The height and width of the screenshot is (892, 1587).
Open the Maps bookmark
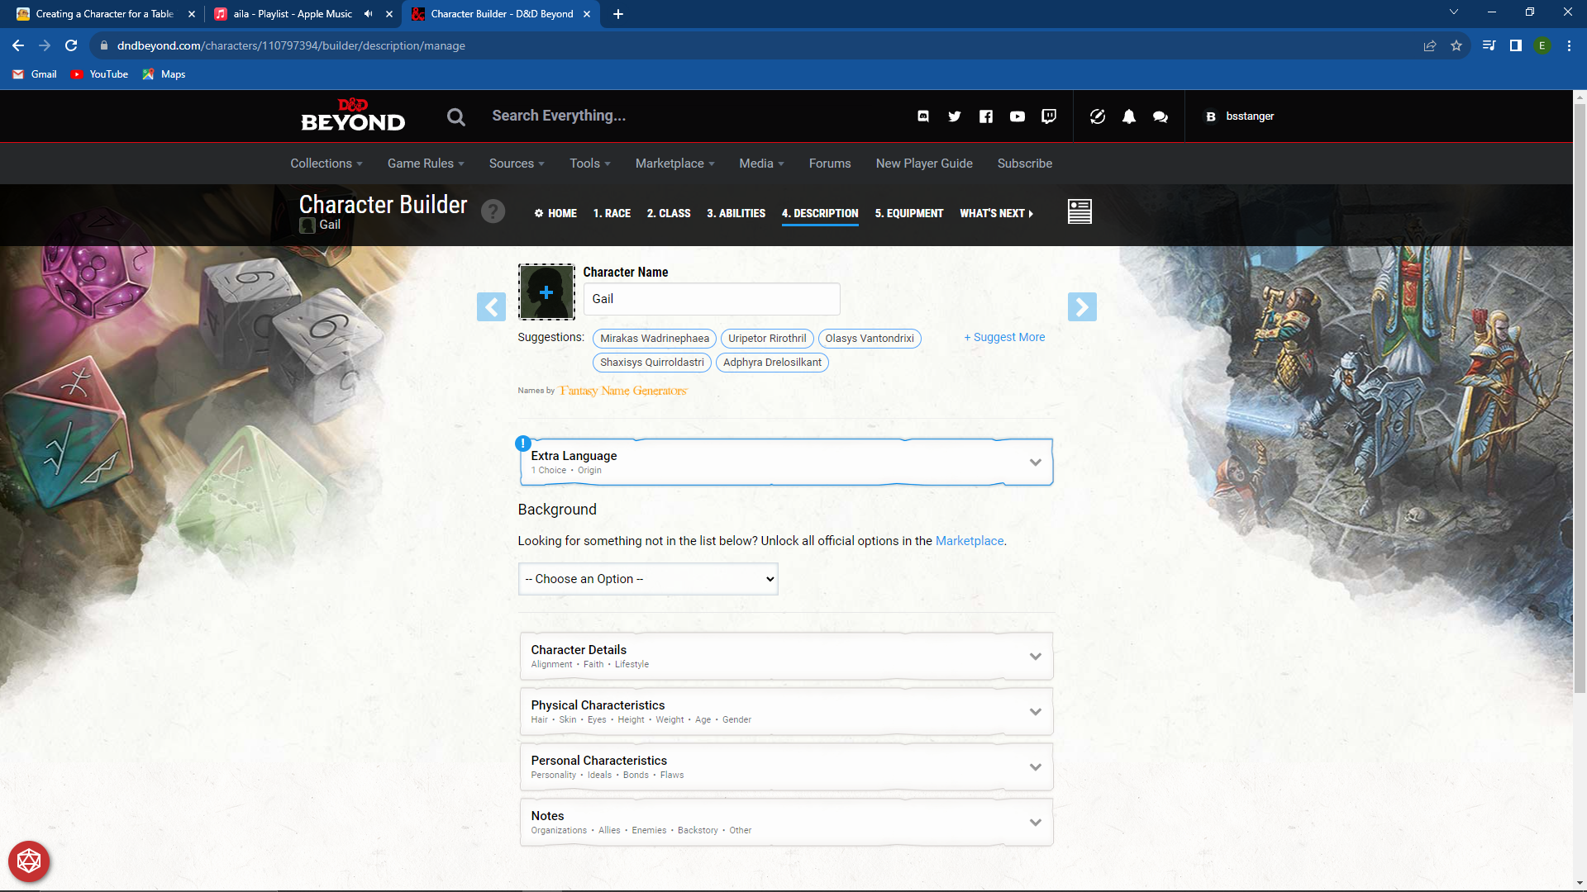(164, 74)
